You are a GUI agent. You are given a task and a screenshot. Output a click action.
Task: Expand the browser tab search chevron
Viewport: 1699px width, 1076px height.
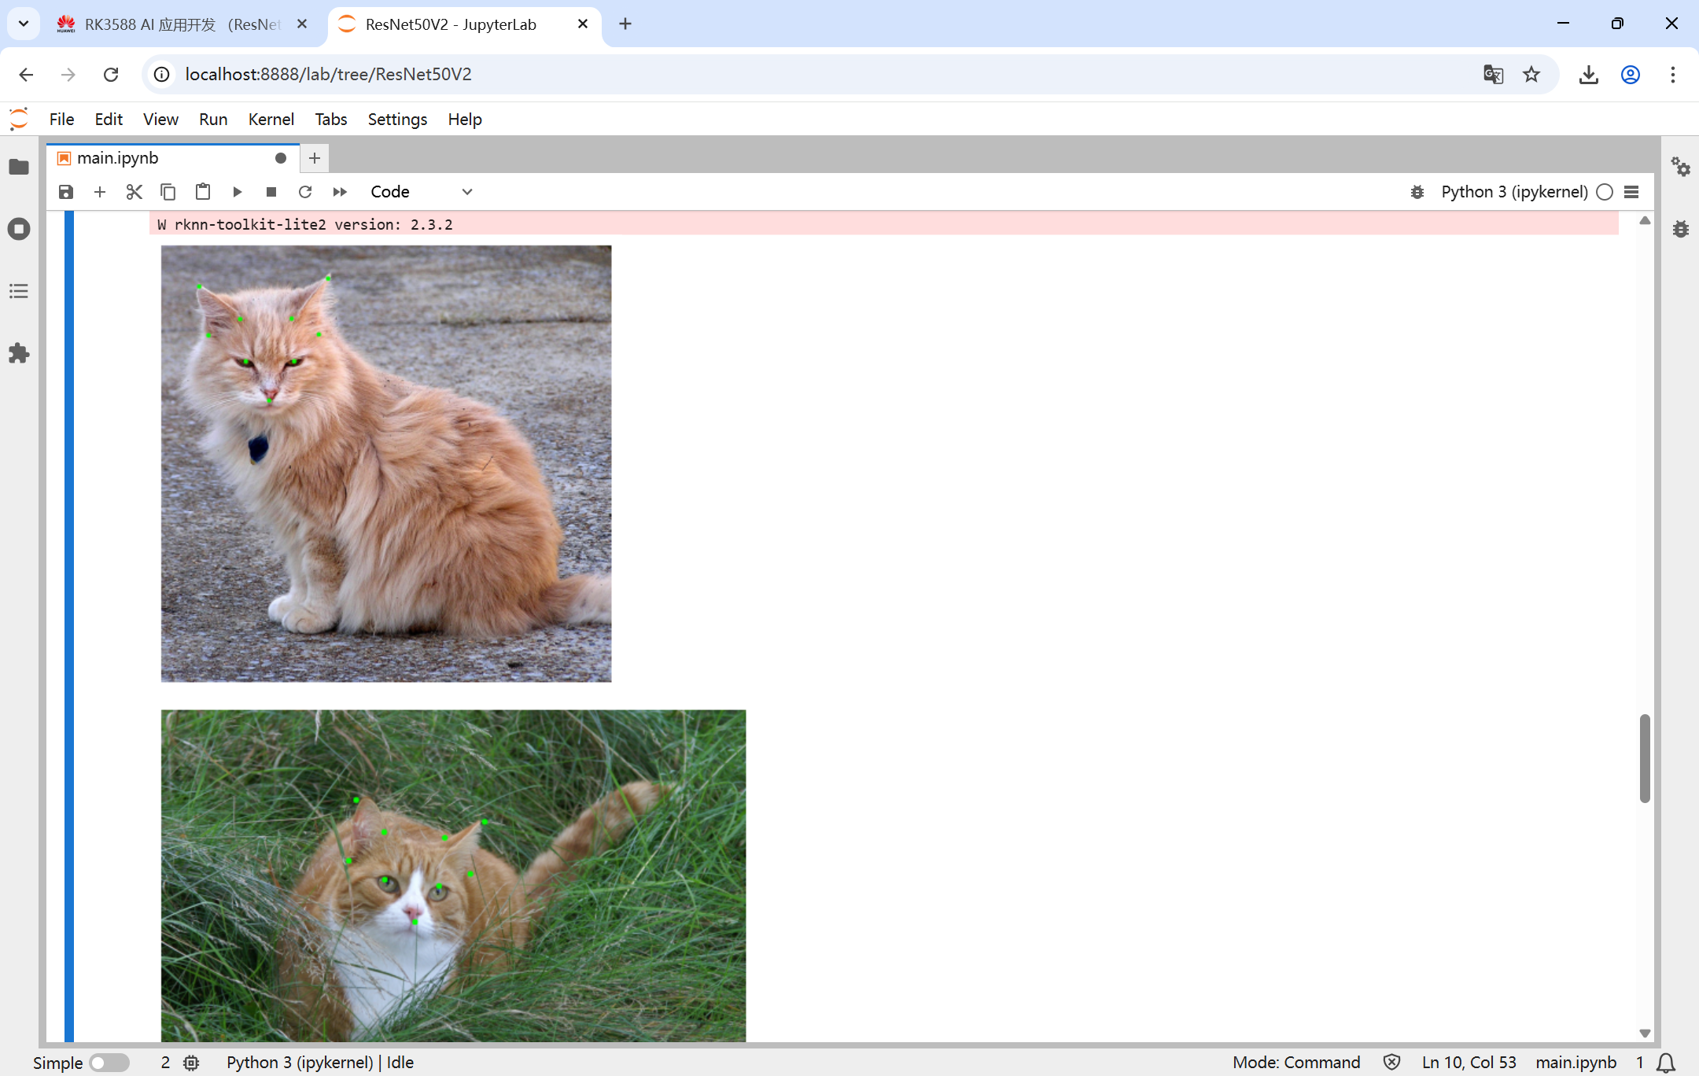tap(24, 24)
